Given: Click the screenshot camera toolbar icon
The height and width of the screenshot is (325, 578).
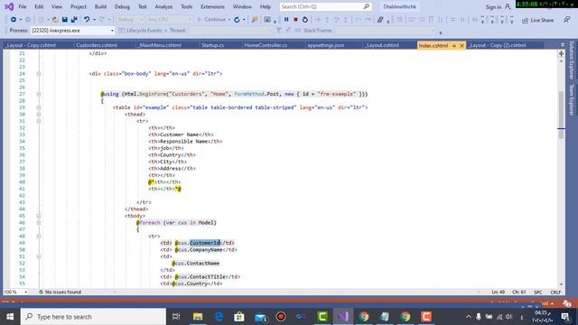Looking at the screenshot, I should click(x=267, y=20).
